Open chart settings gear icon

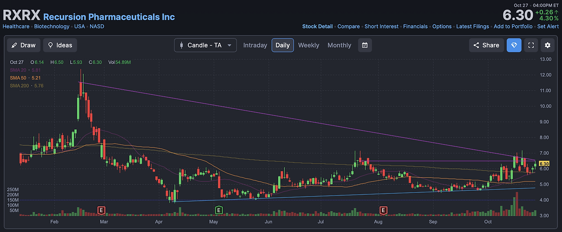tap(547, 45)
